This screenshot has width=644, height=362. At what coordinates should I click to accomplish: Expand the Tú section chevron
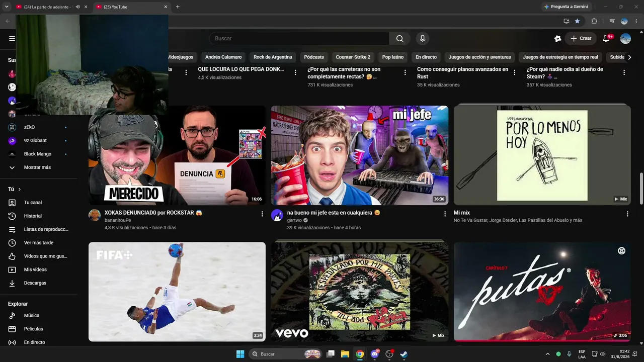point(20,189)
